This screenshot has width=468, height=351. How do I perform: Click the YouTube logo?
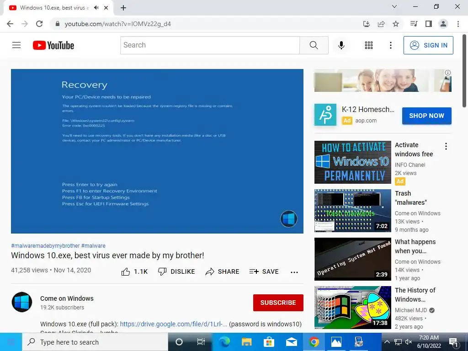pos(53,45)
